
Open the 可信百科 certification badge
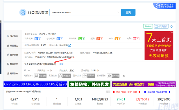[x=40, y=76]
